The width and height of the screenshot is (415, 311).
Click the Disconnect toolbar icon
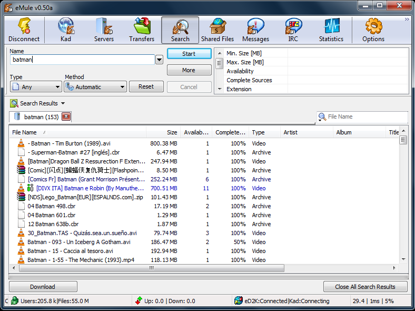point(24,30)
